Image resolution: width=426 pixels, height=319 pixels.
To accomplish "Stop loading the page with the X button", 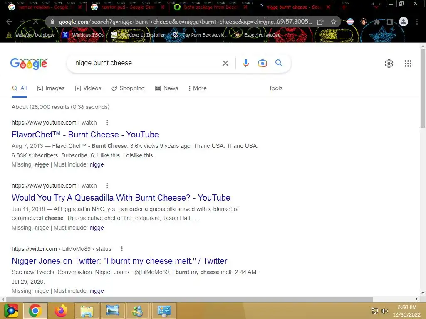I will click(x=36, y=22).
